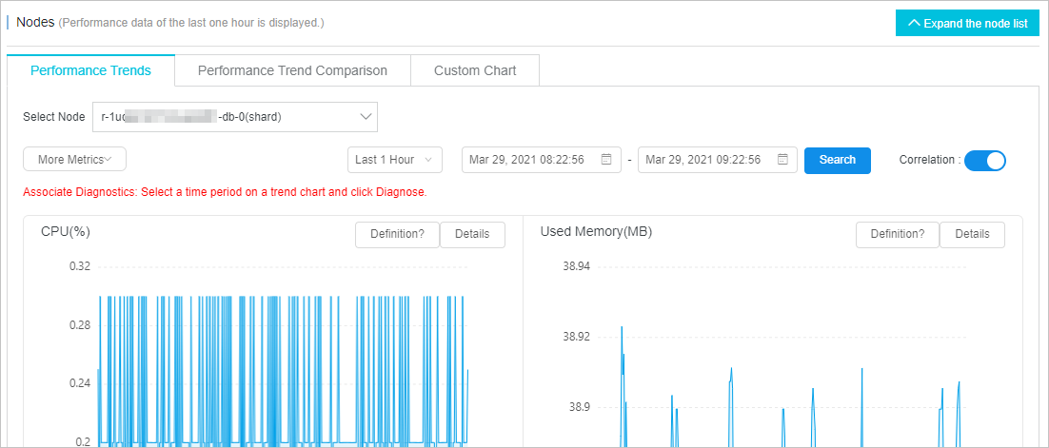Click Expand the node list button
Image resolution: width=1049 pixels, height=448 pixels.
(967, 24)
